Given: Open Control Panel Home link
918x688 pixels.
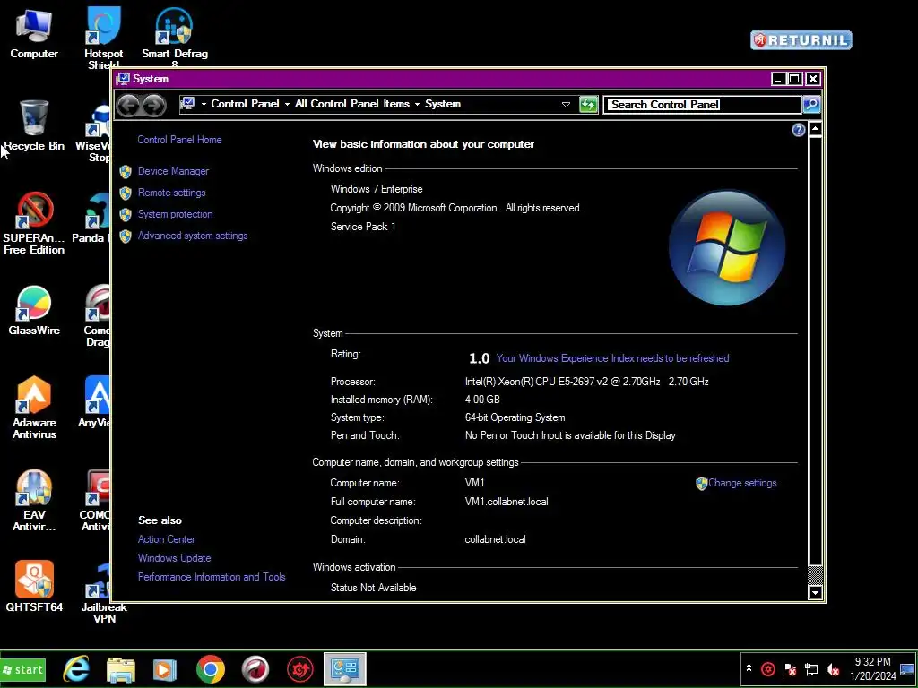Looking at the screenshot, I should pyautogui.click(x=179, y=139).
